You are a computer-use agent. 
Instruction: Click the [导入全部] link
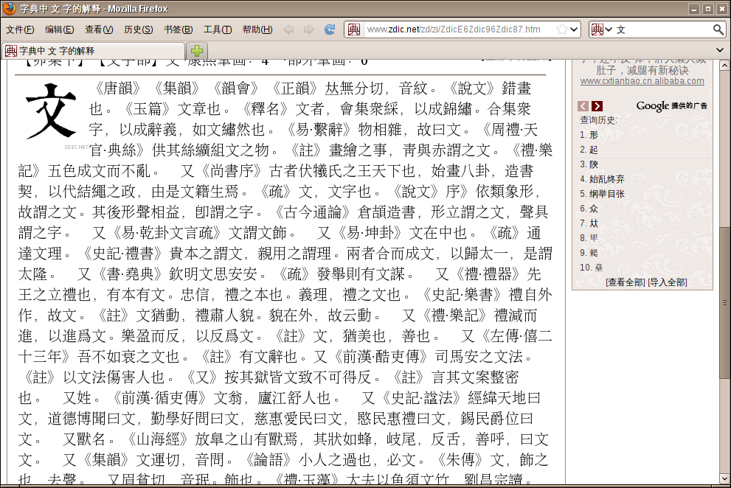pos(667,282)
